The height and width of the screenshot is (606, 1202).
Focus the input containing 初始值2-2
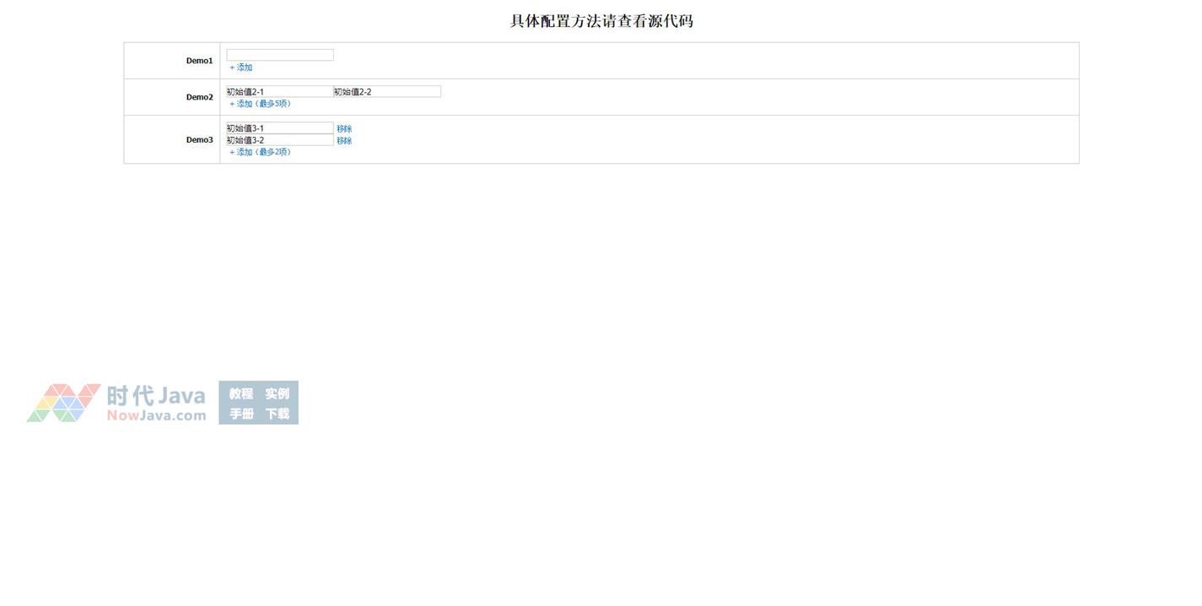click(x=386, y=91)
